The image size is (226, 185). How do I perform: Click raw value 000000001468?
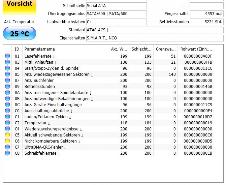tap(198, 86)
